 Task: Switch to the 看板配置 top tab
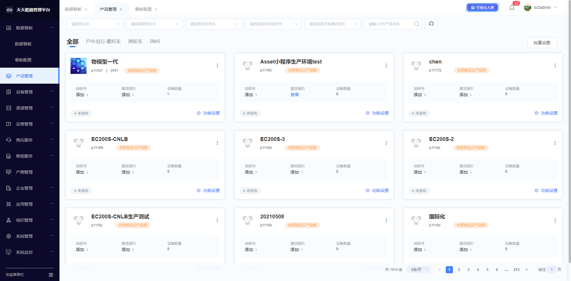tap(143, 9)
